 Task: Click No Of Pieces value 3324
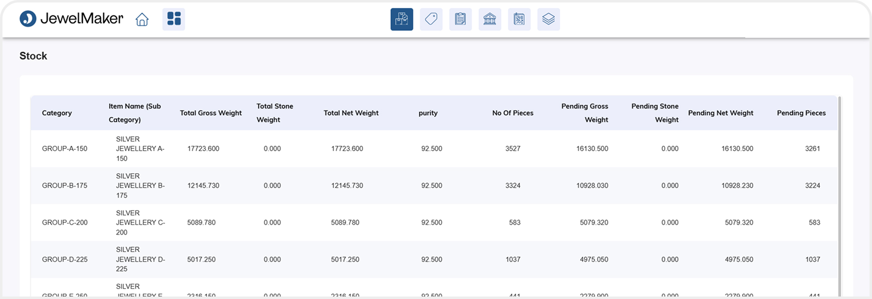tap(513, 186)
